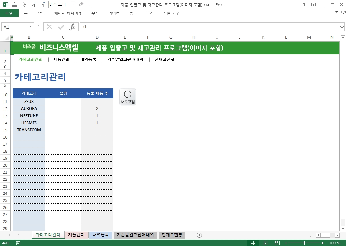The image size is (346, 246).
Task: Click 기준일입고판매내역 navigation link in sheet
Action: pos(125,60)
